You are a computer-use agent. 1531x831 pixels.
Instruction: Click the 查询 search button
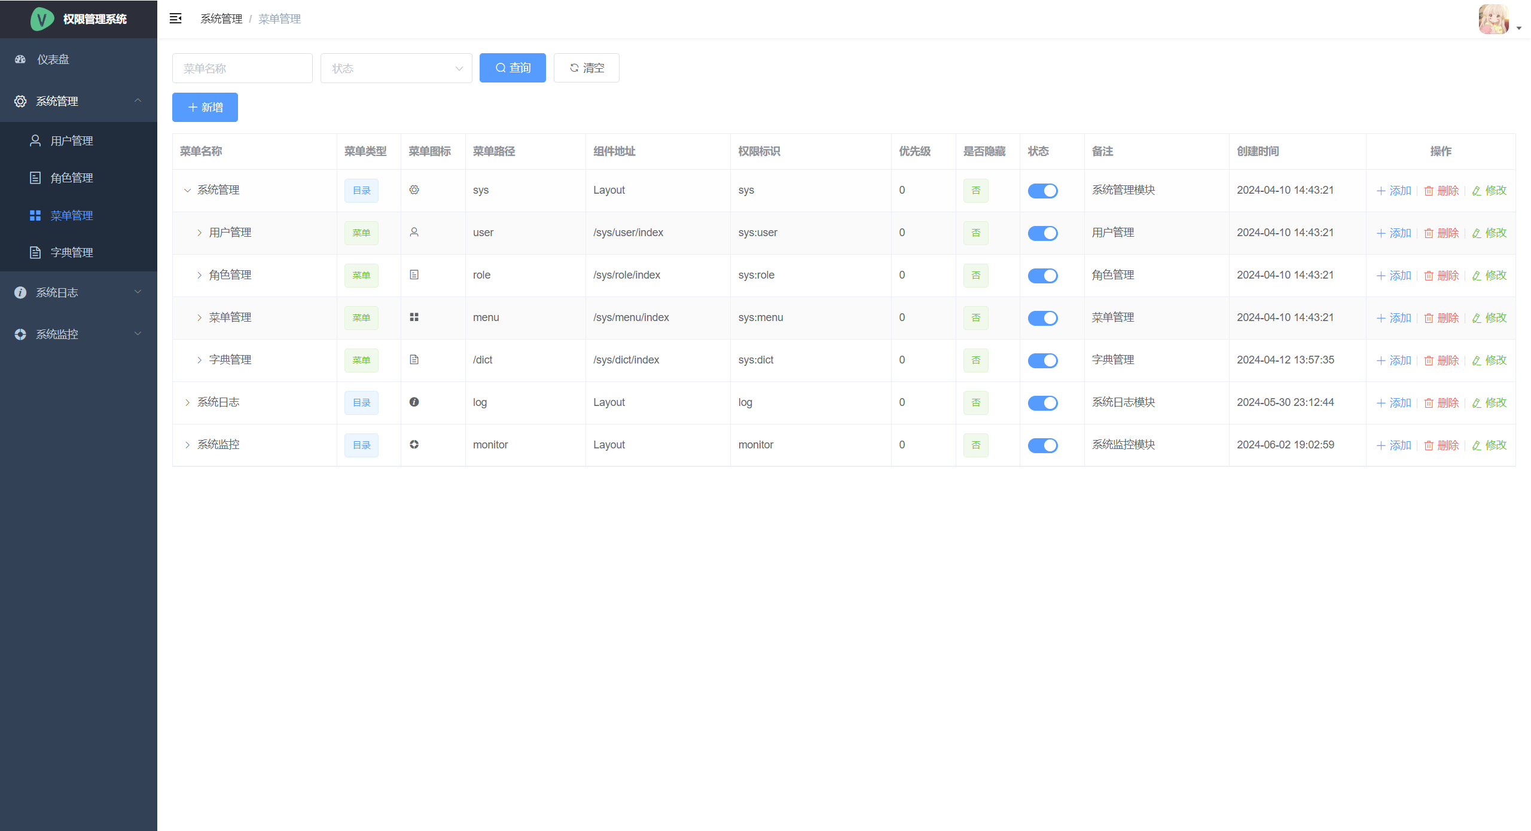point(513,68)
